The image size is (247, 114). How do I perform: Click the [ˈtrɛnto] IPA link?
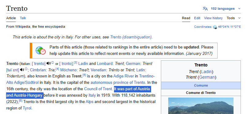tap(66, 64)
